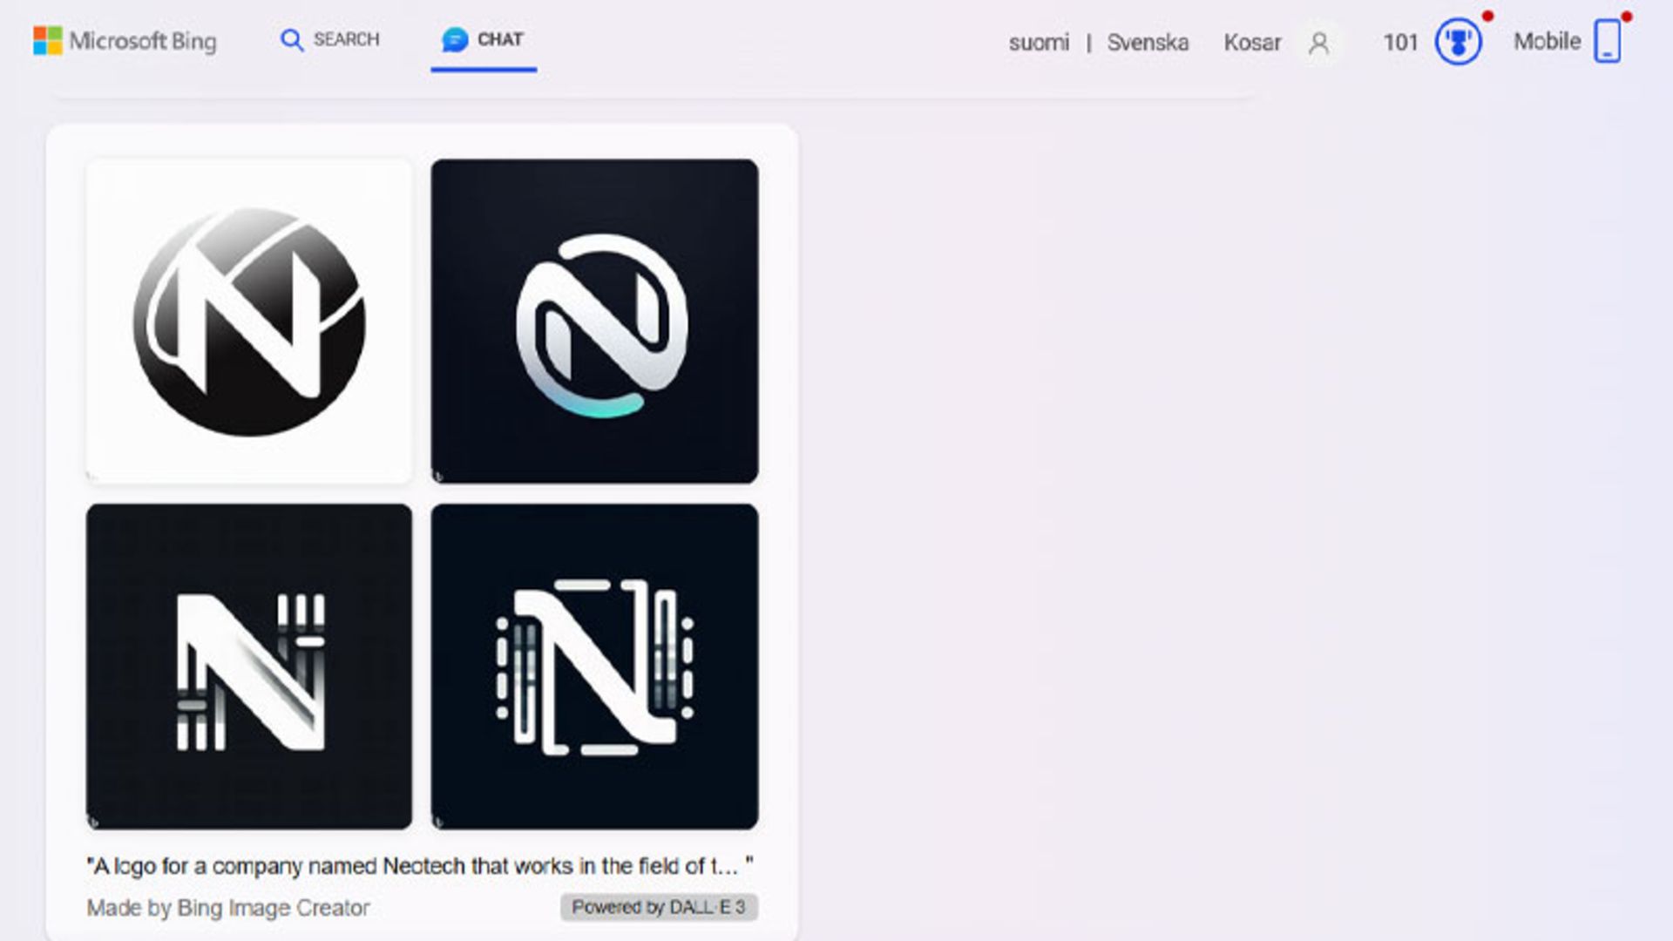This screenshot has width=1673, height=941.
Task: Open the Rewards trophy medal icon
Action: (x=1458, y=42)
